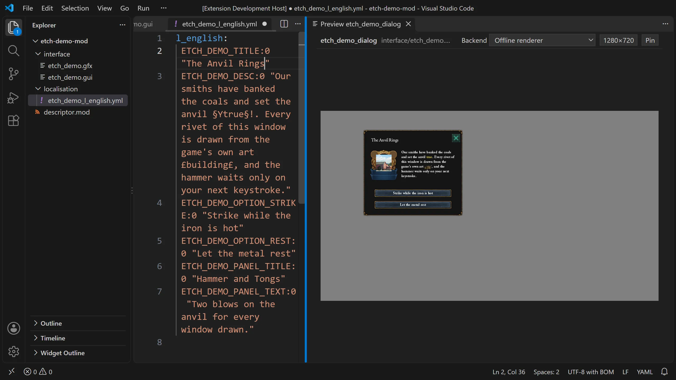Open notifications bell in status bar

(x=664, y=372)
